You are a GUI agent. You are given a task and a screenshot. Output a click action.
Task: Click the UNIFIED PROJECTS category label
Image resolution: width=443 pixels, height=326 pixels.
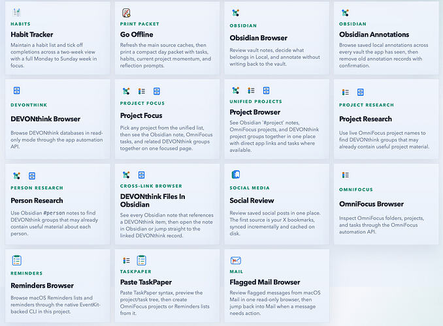click(x=255, y=102)
